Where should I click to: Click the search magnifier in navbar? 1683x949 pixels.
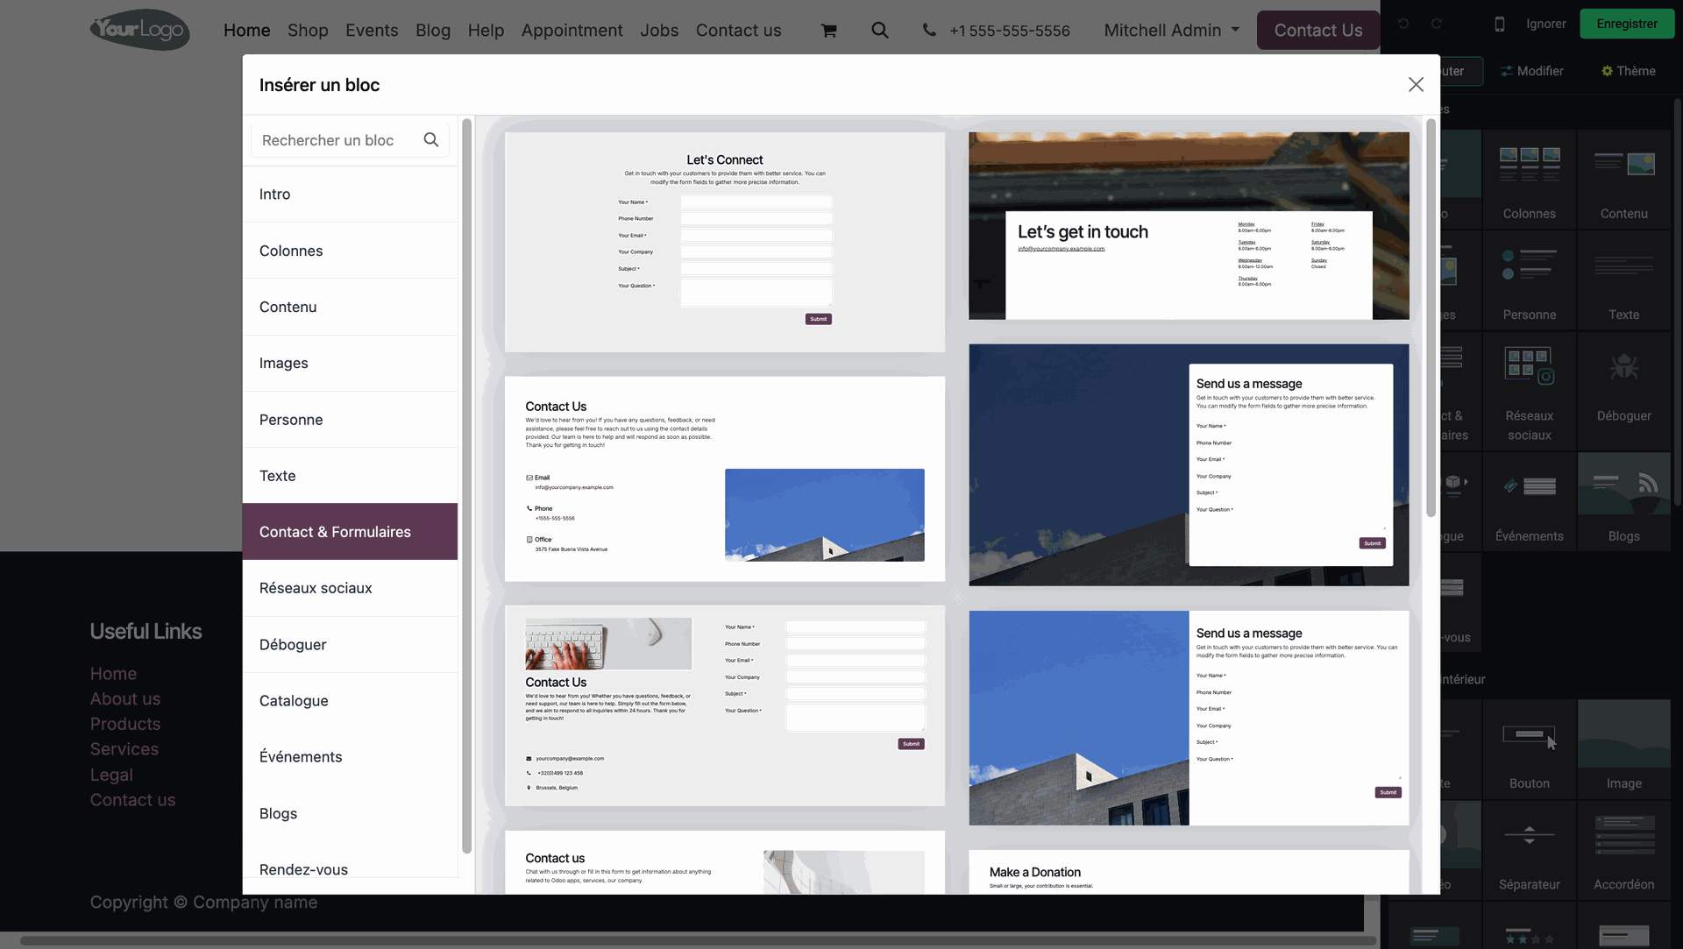(x=880, y=31)
